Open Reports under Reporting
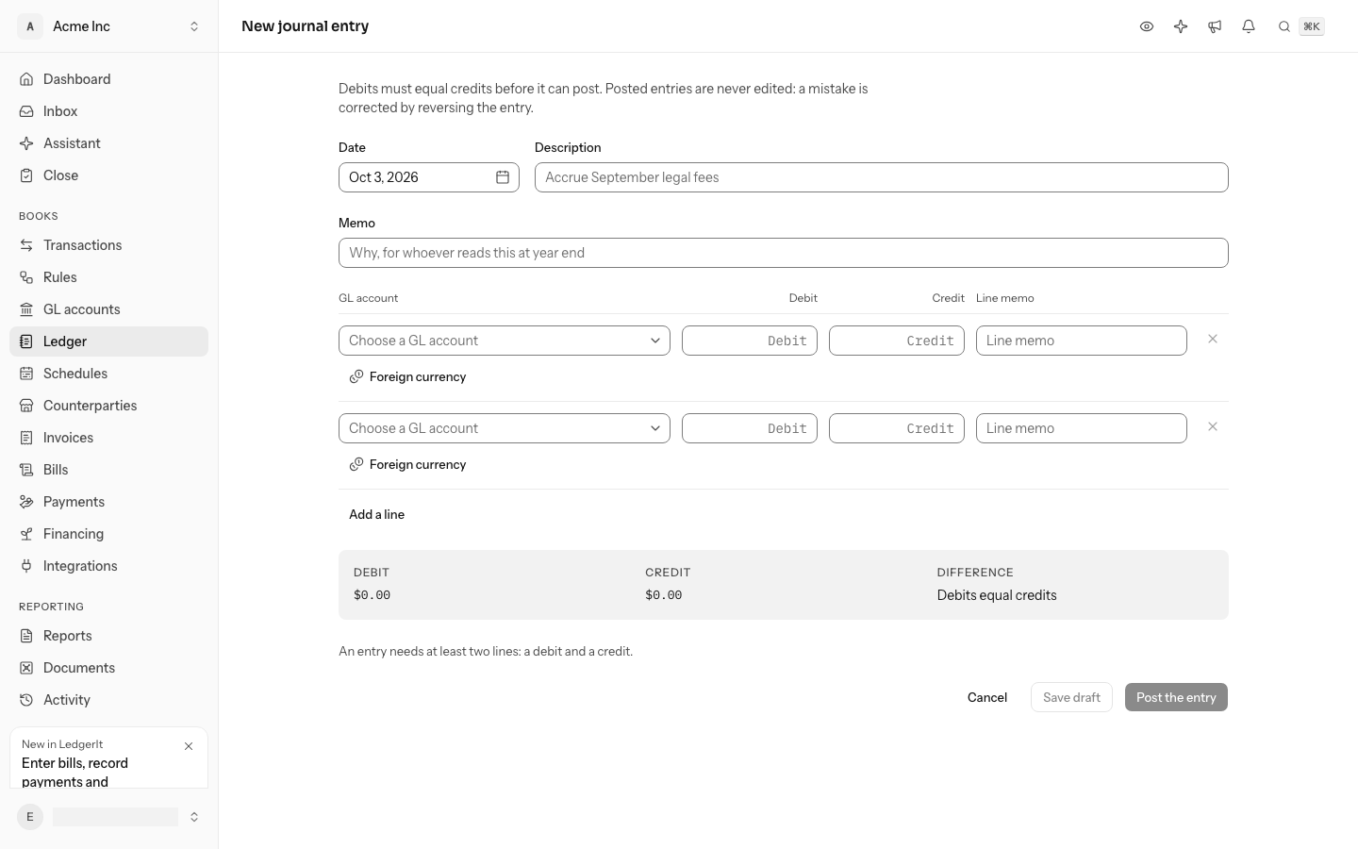Screen dimensions: 1358x849 coord(109,636)
